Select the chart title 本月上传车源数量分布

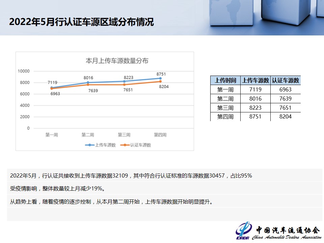(117, 61)
